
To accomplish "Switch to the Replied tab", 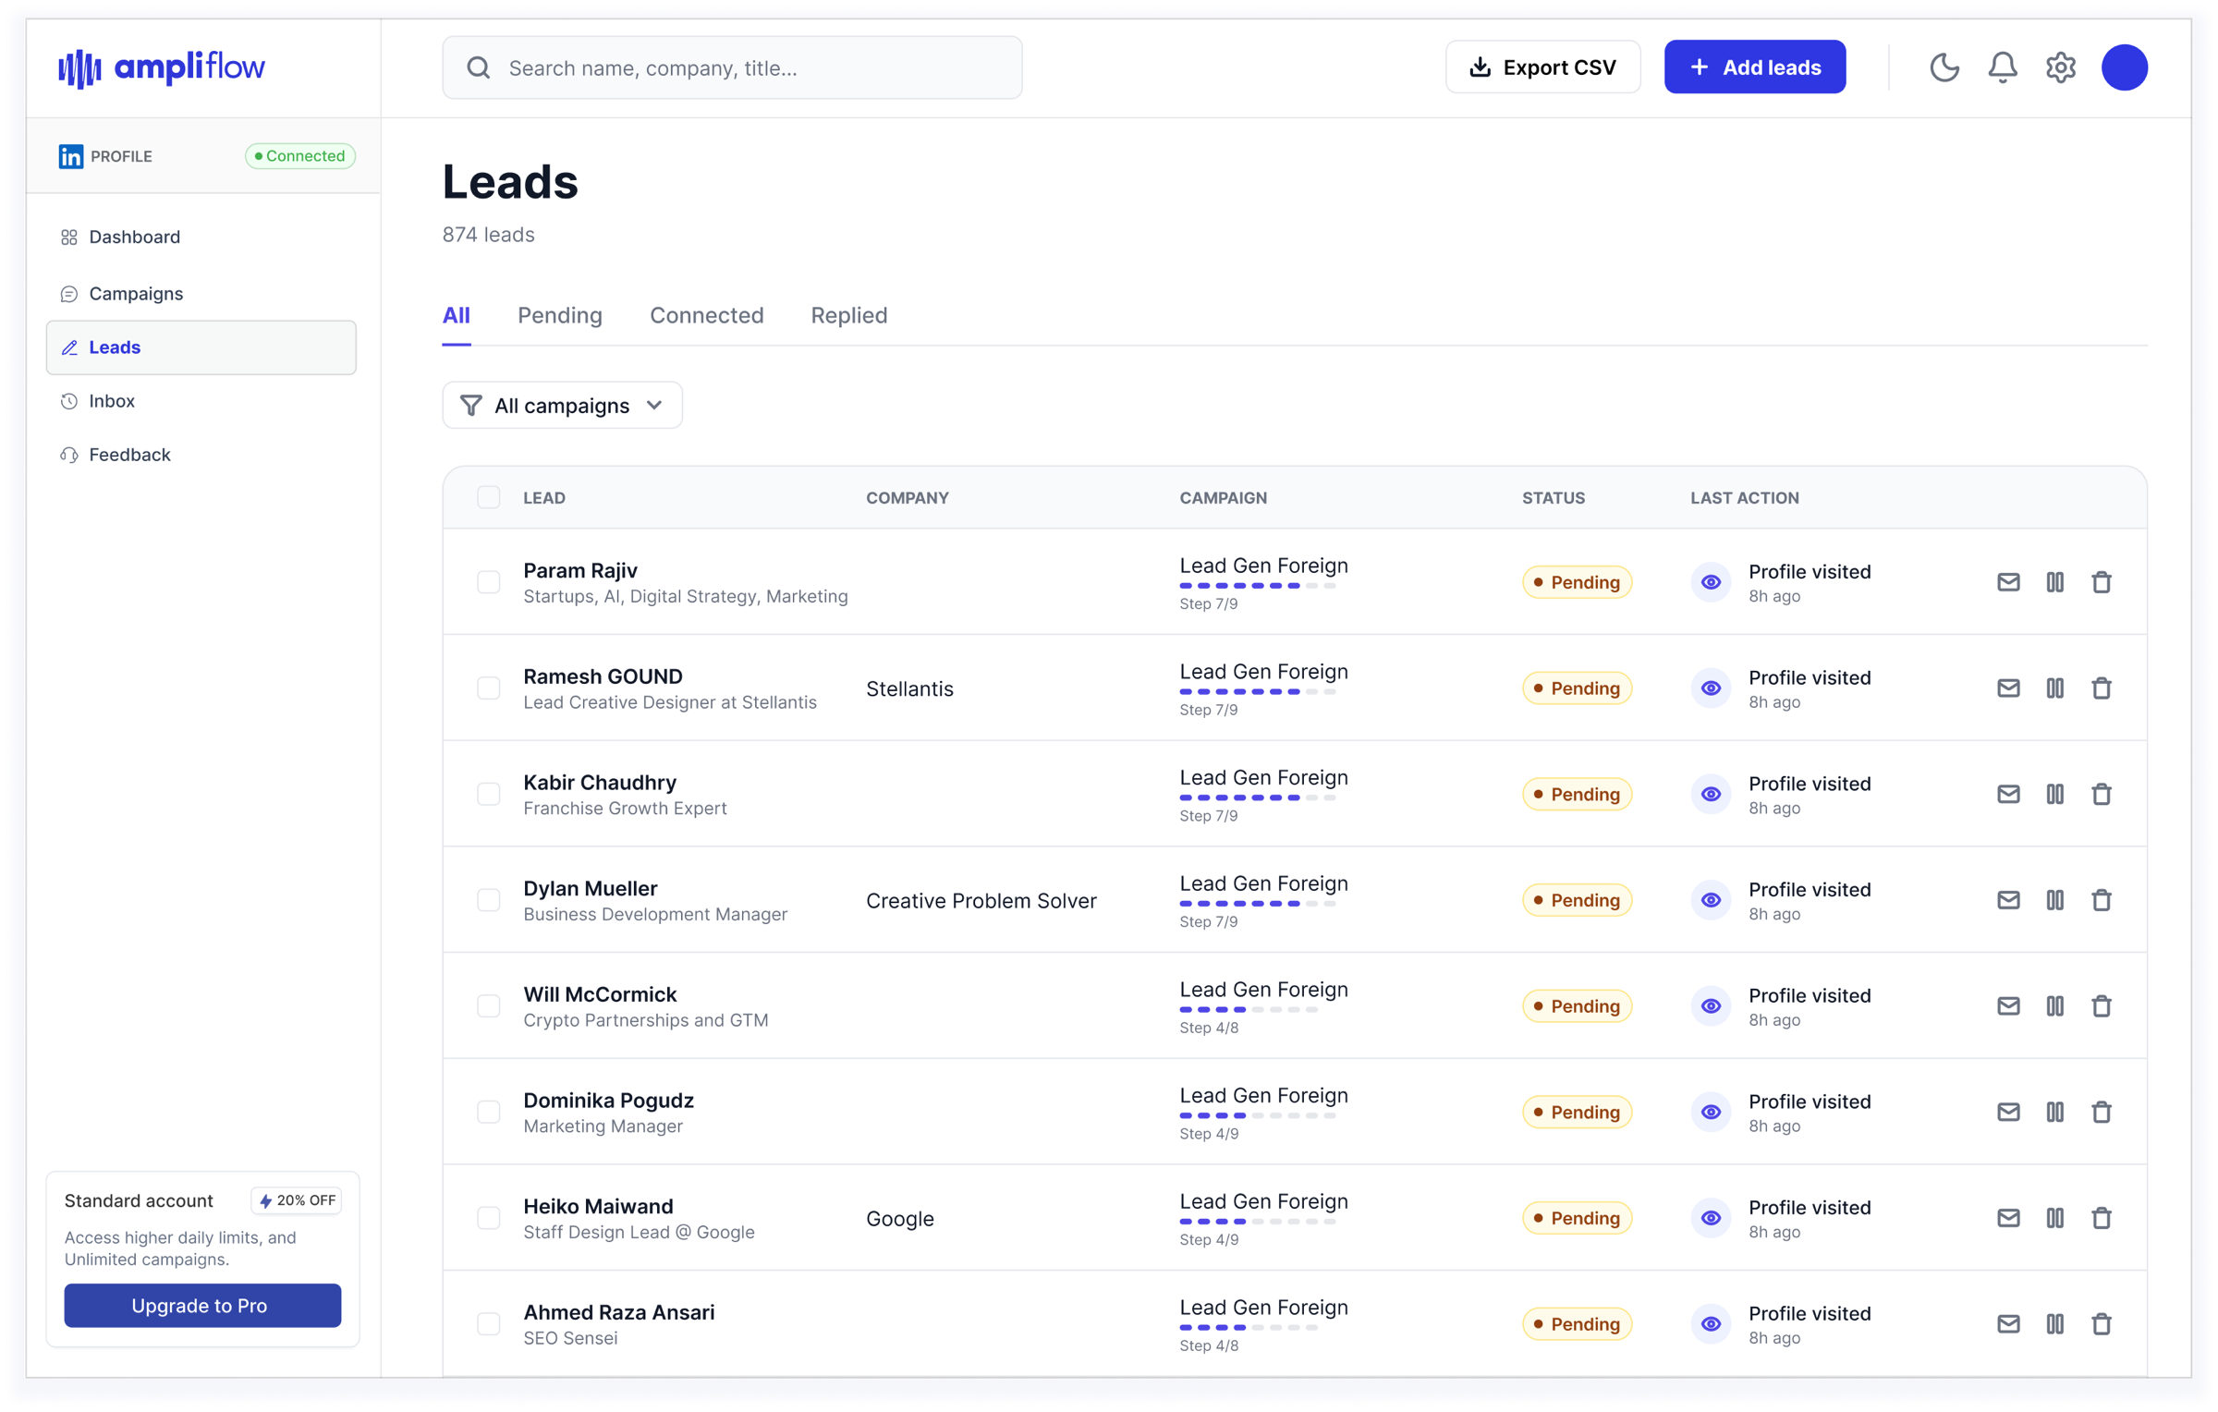I will pyautogui.click(x=849, y=316).
